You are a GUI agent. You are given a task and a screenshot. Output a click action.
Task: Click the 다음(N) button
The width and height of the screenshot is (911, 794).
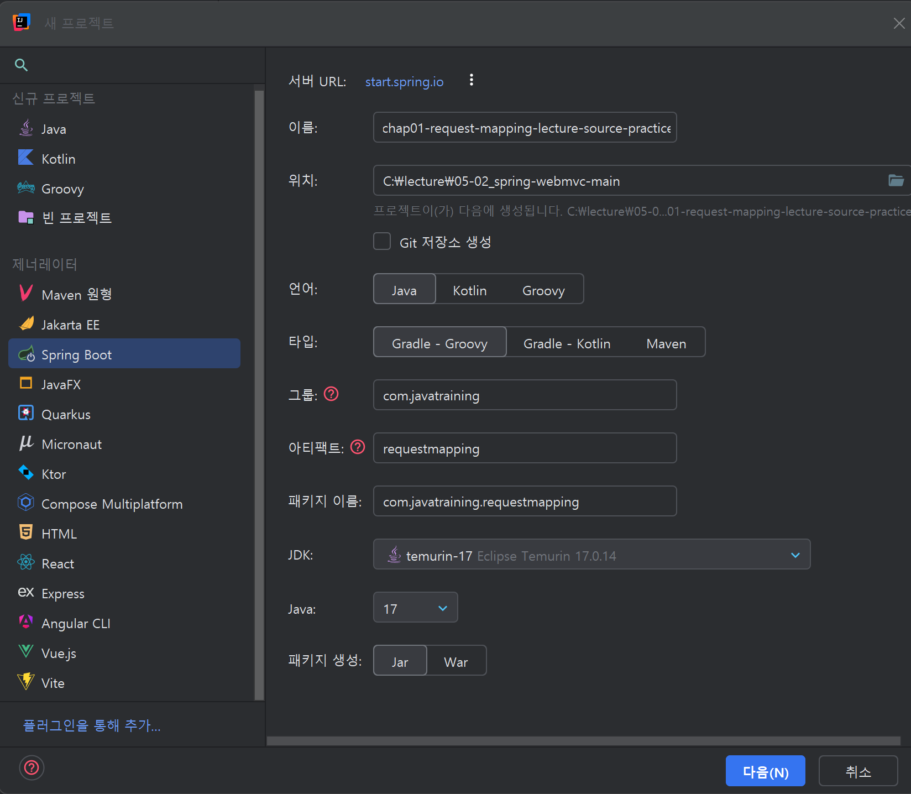click(x=766, y=771)
